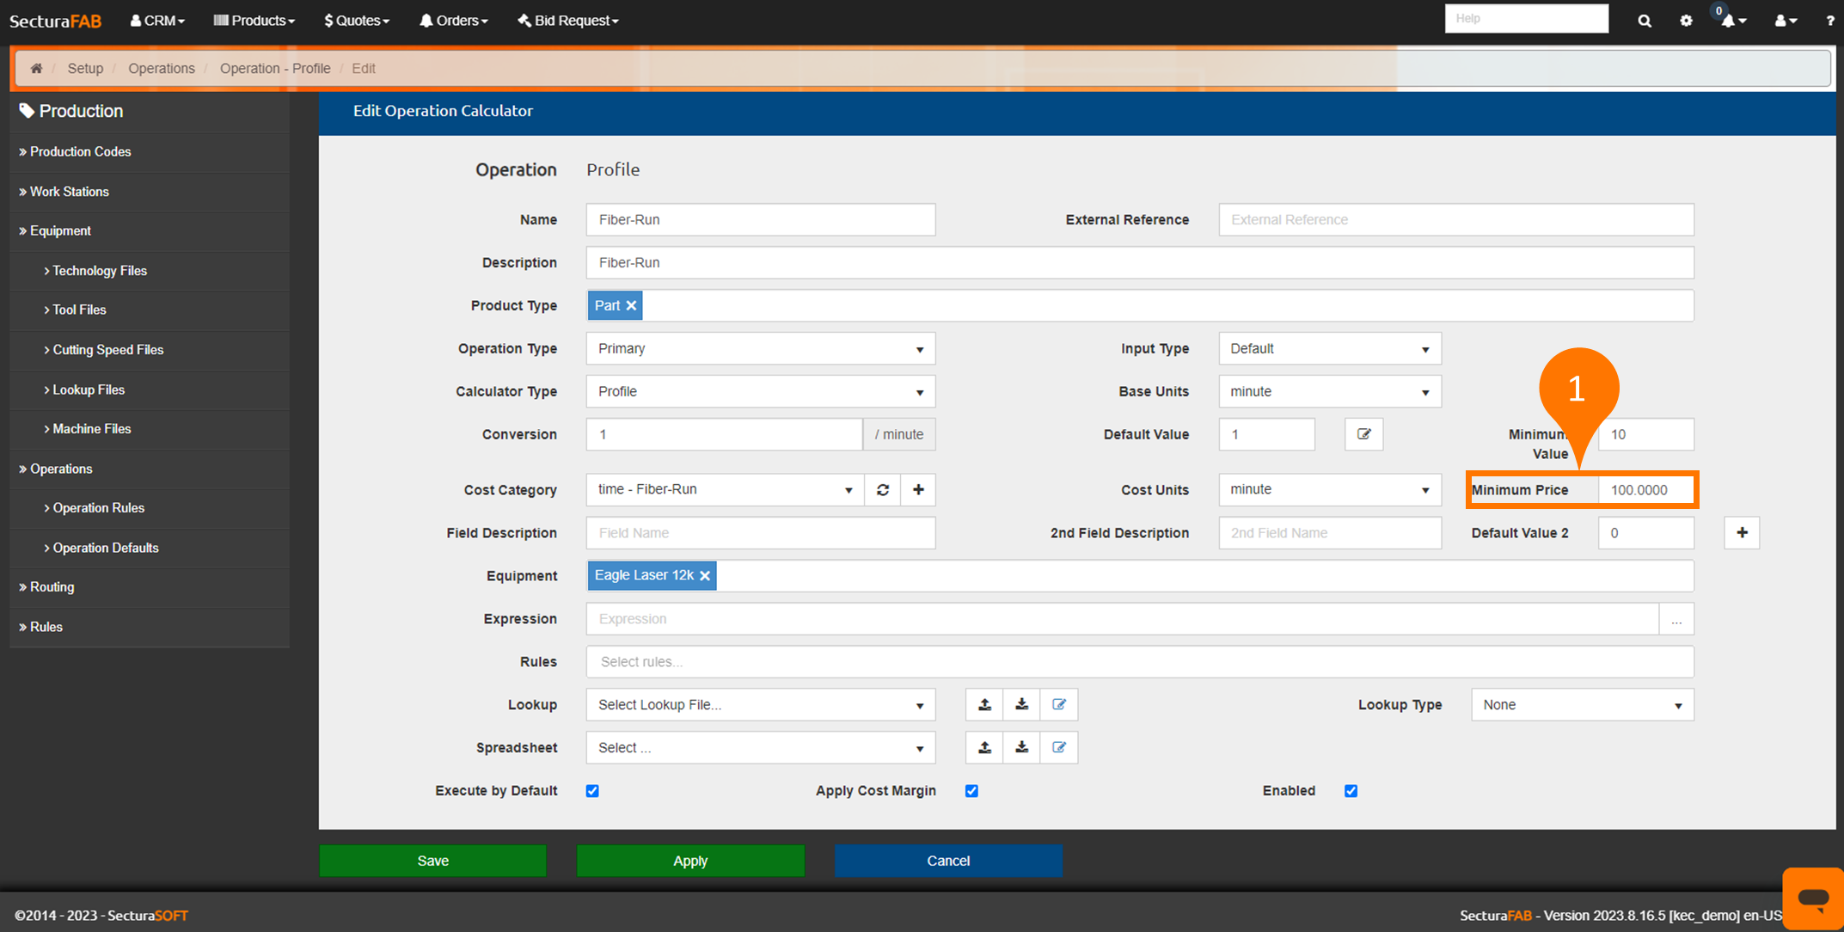Click the plus icon next to Cost Category
Image resolution: width=1844 pixels, height=932 pixels.
918,490
